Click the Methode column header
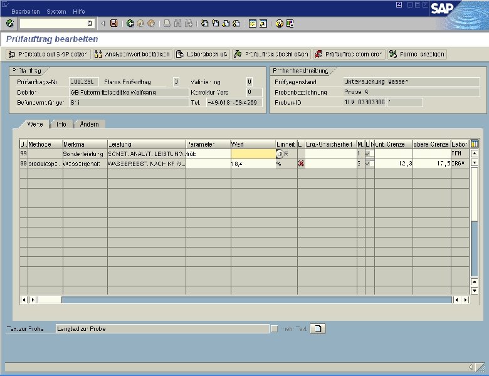 pos(45,144)
